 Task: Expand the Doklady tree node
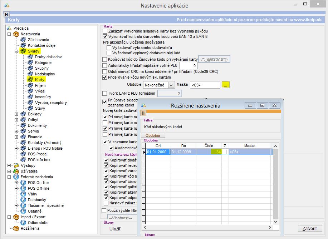click(16, 114)
